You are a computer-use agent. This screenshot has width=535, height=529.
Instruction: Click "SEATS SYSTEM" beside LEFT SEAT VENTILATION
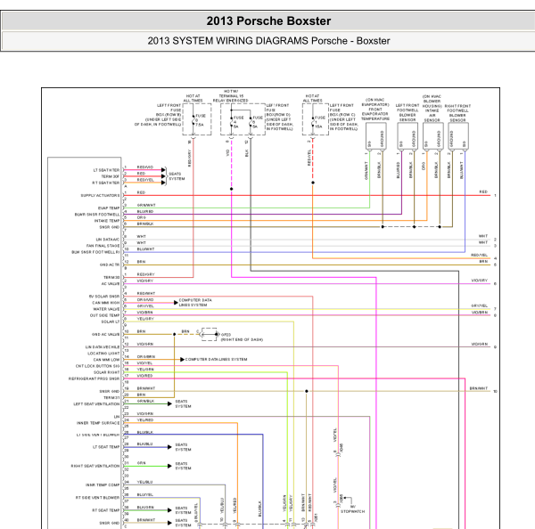tap(183, 404)
